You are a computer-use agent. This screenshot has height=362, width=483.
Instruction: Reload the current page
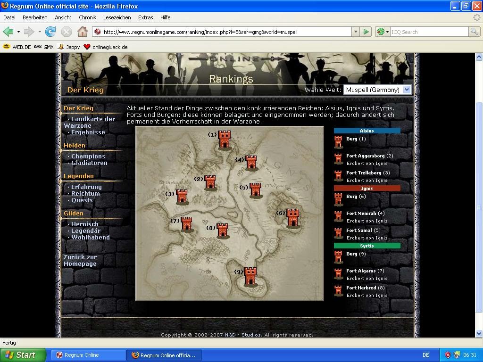[x=50, y=32]
